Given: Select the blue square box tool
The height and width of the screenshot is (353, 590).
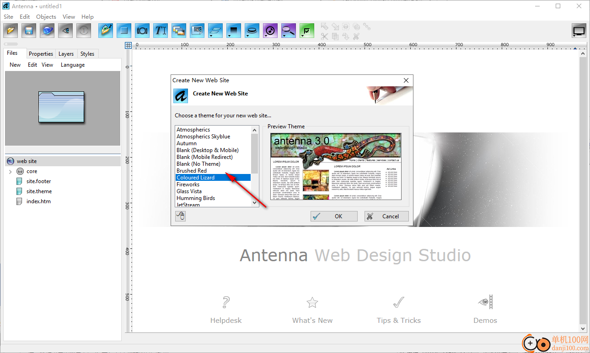Looking at the screenshot, I should pos(124,31).
